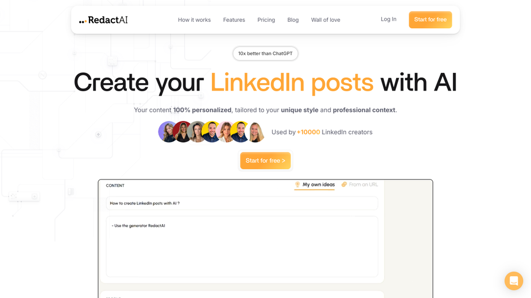Open the Features nav item
This screenshot has height=298, width=531.
pos(234,20)
